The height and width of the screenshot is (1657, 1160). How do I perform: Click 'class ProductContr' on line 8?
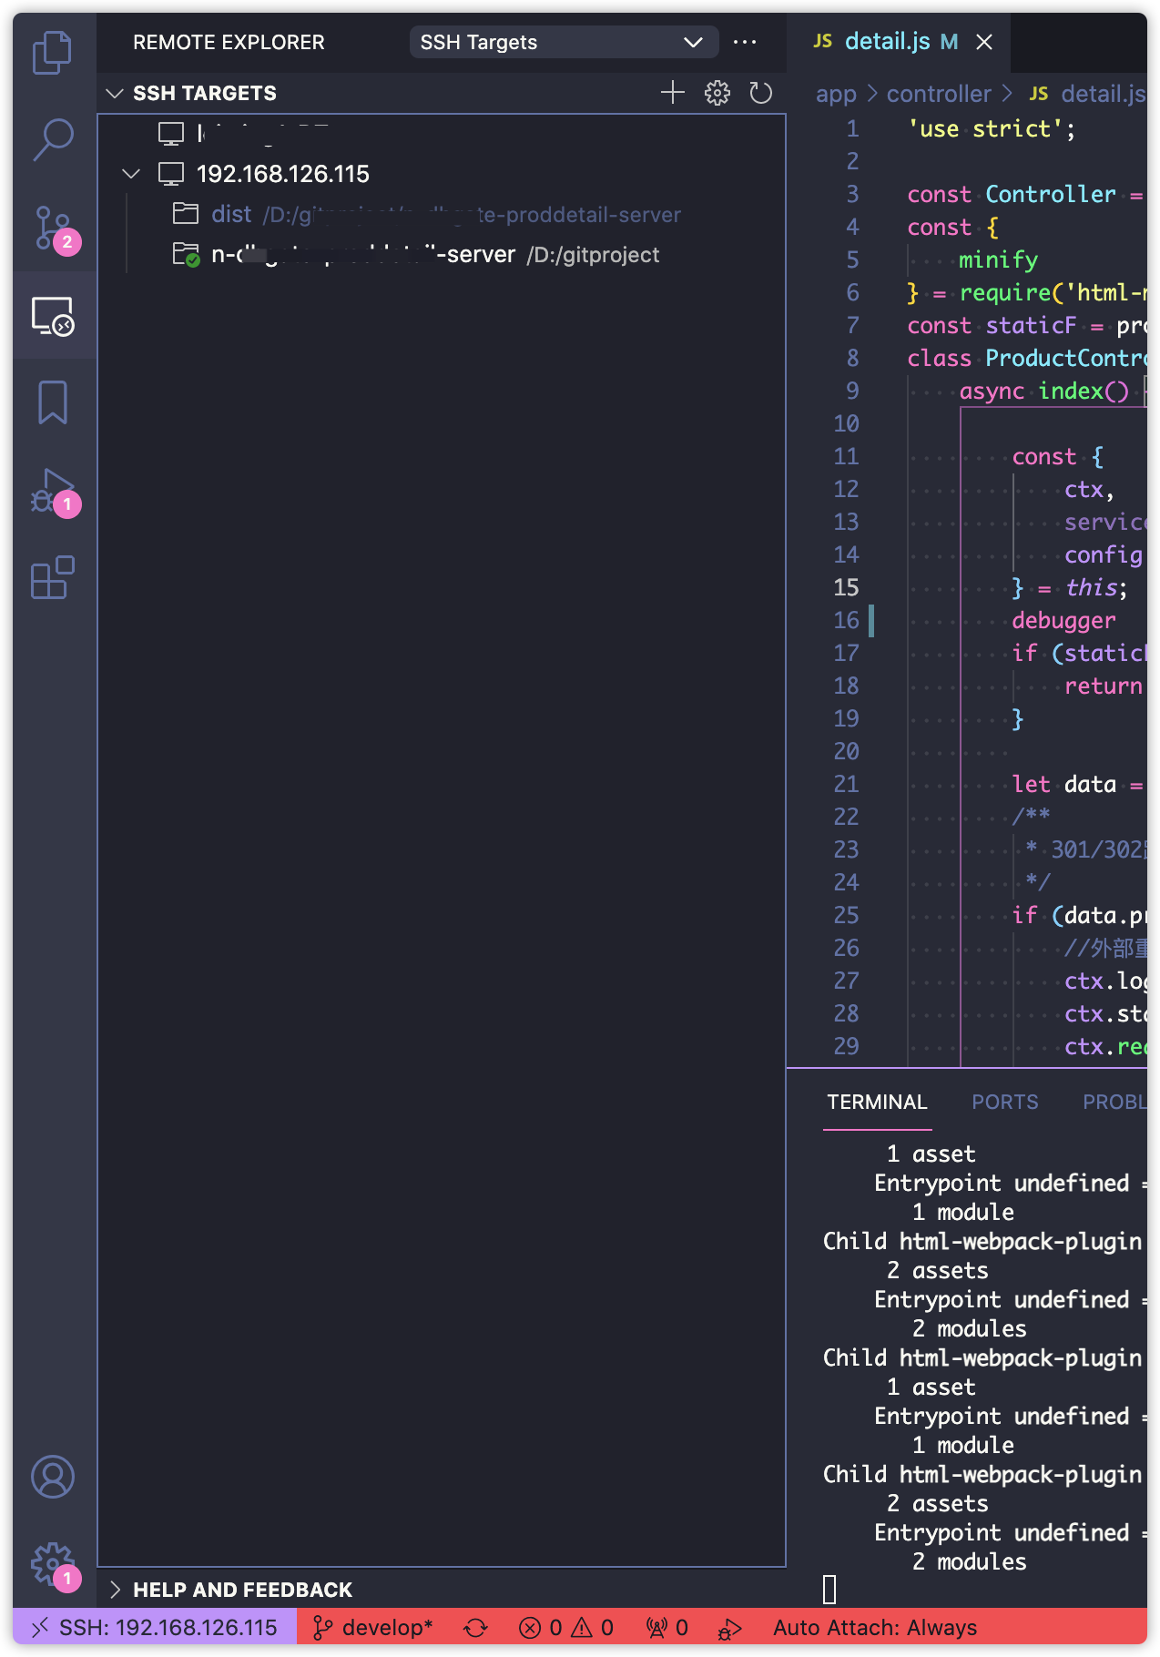(x=1026, y=358)
